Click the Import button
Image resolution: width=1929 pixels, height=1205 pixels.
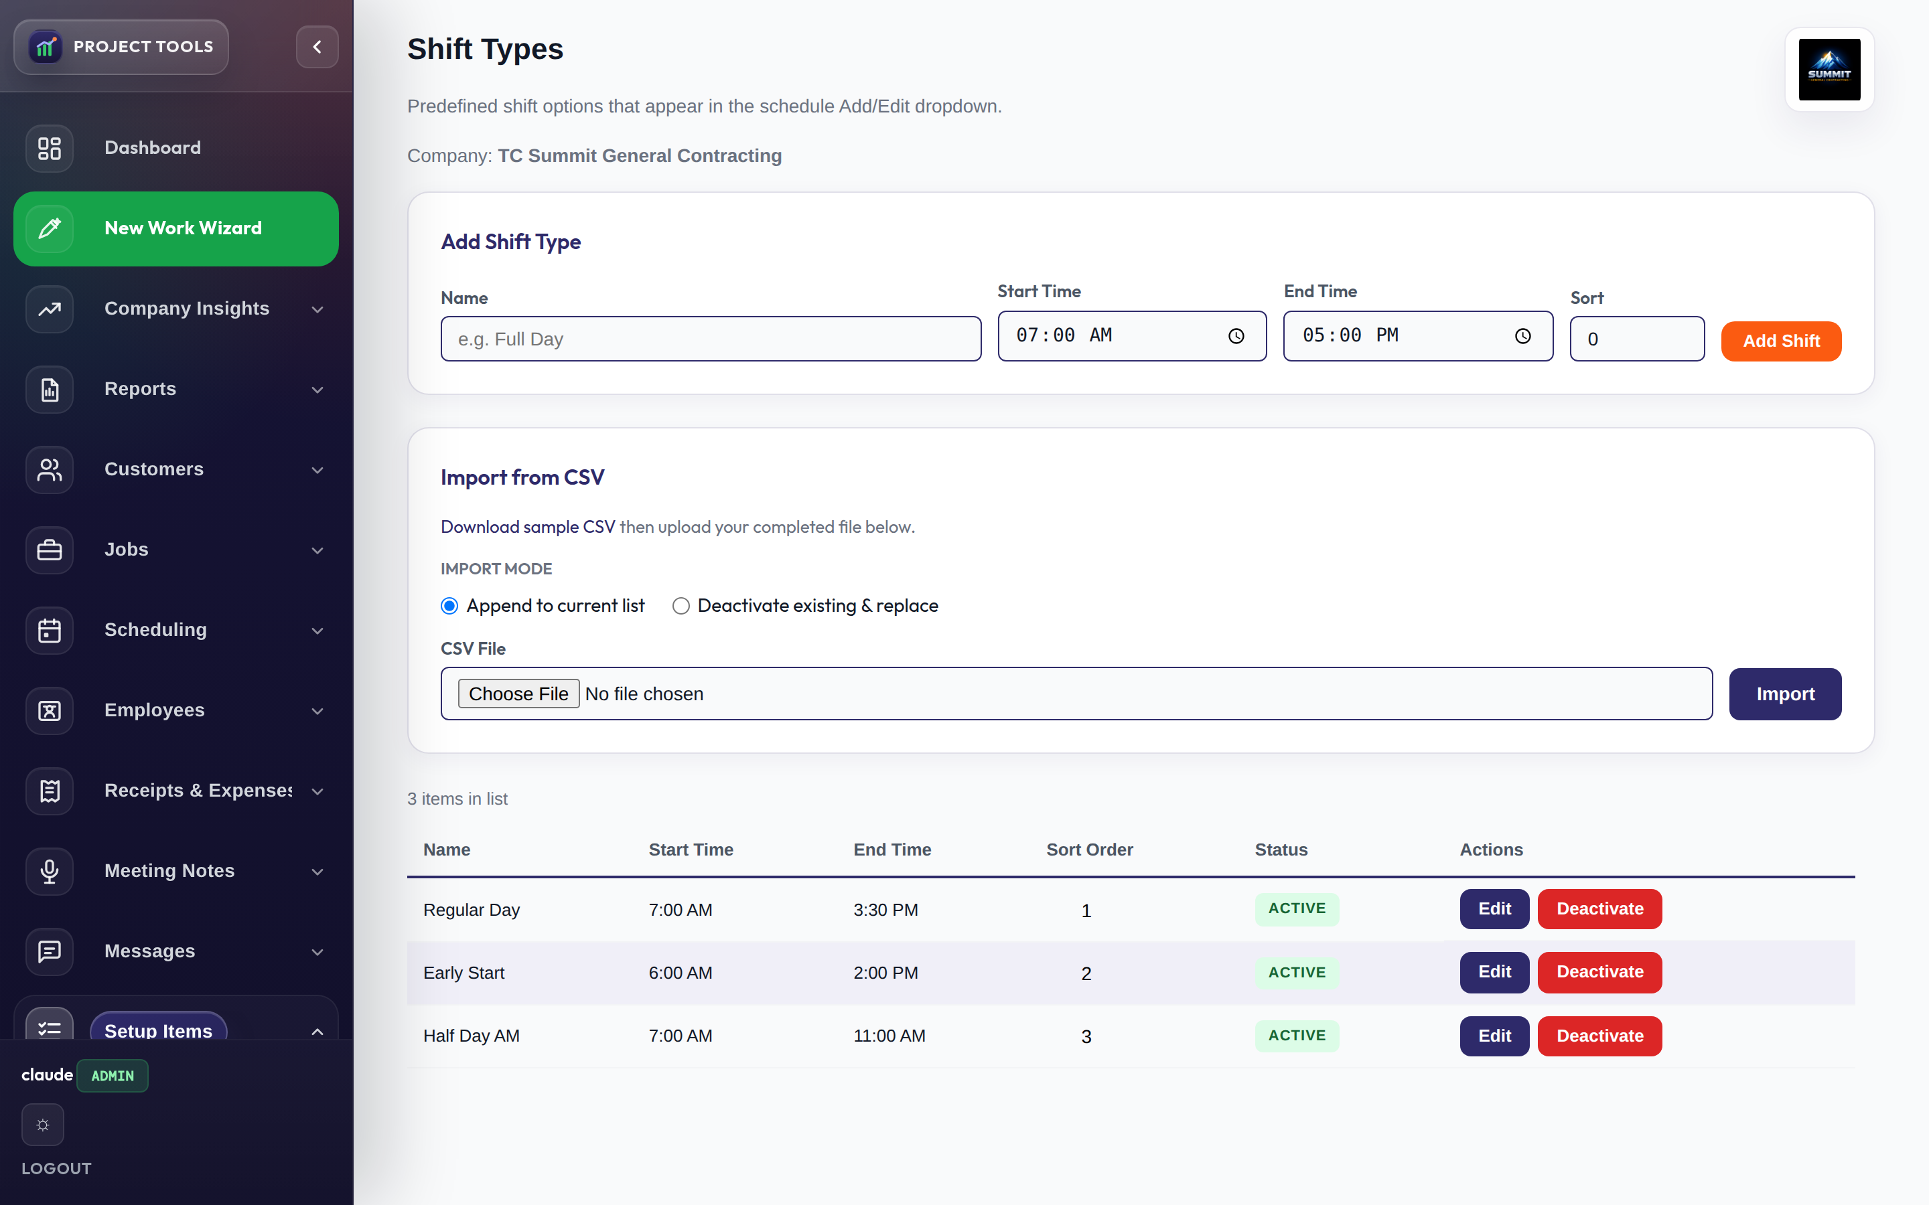point(1785,694)
